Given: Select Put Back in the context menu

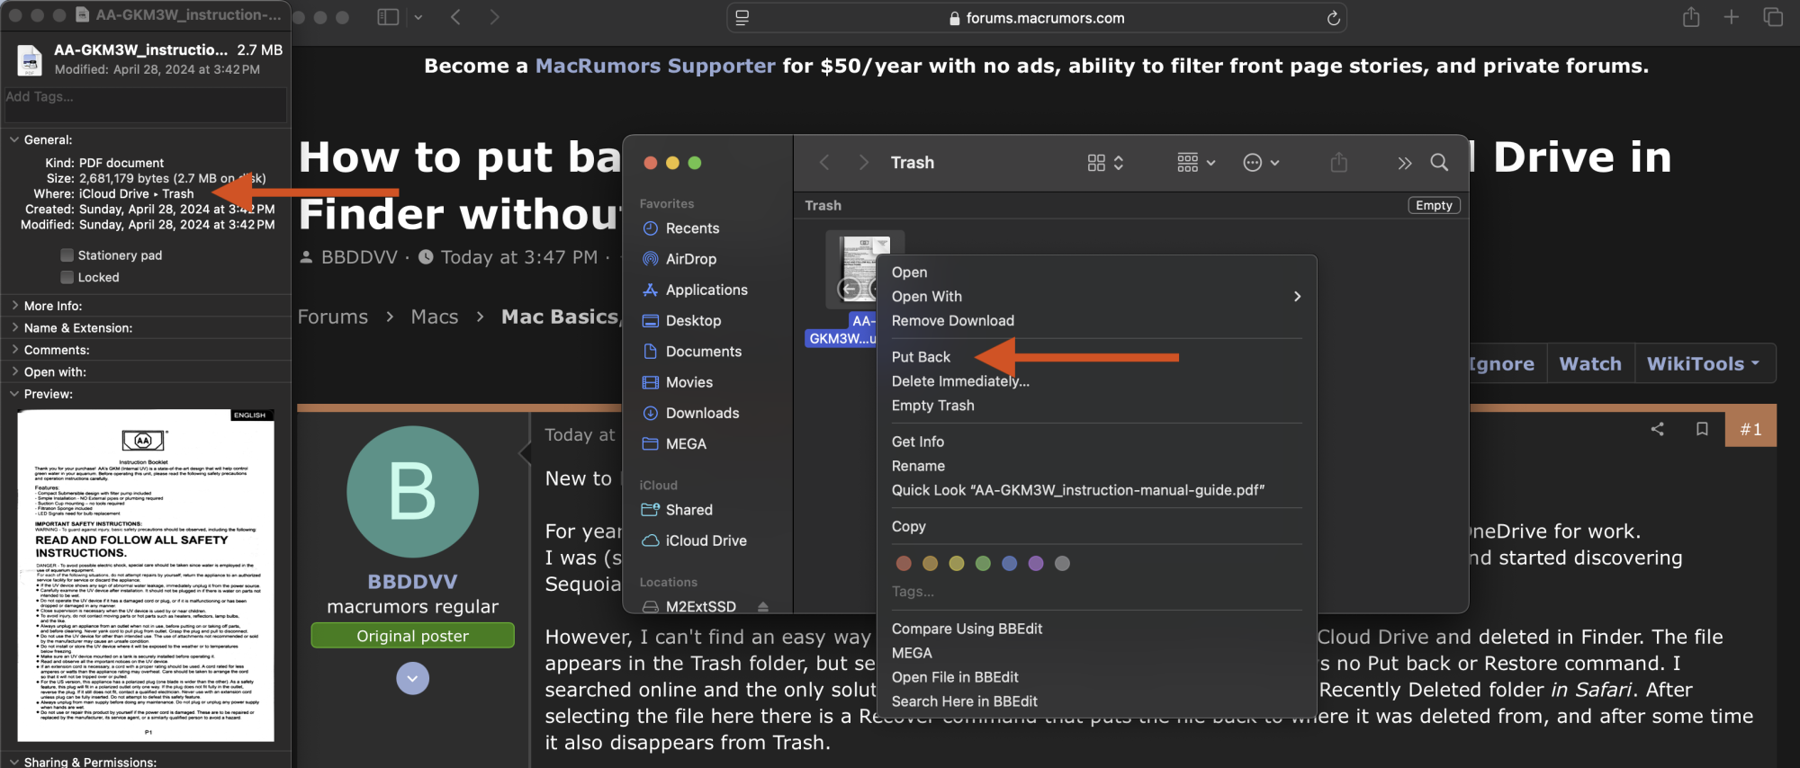Looking at the screenshot, I should (x=921, y=357).
